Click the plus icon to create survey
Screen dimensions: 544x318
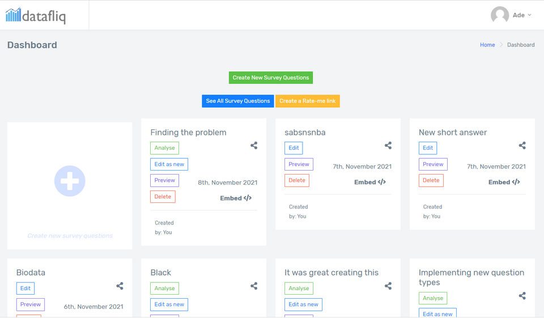pos(70,181)
